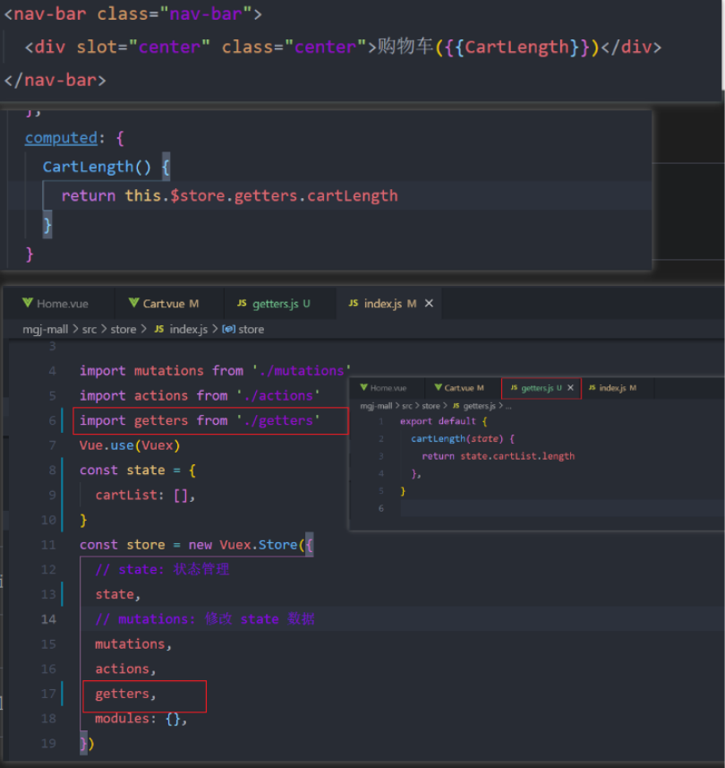The height and width of the screenshot is (768, 725).
Task: Click line number 11 in index.js gutter
Action: click(x=49, y=545)
